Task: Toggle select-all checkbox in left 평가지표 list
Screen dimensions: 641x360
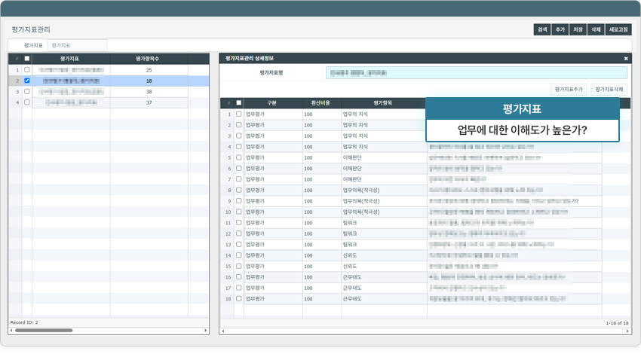Action: (x=27, y=59)
